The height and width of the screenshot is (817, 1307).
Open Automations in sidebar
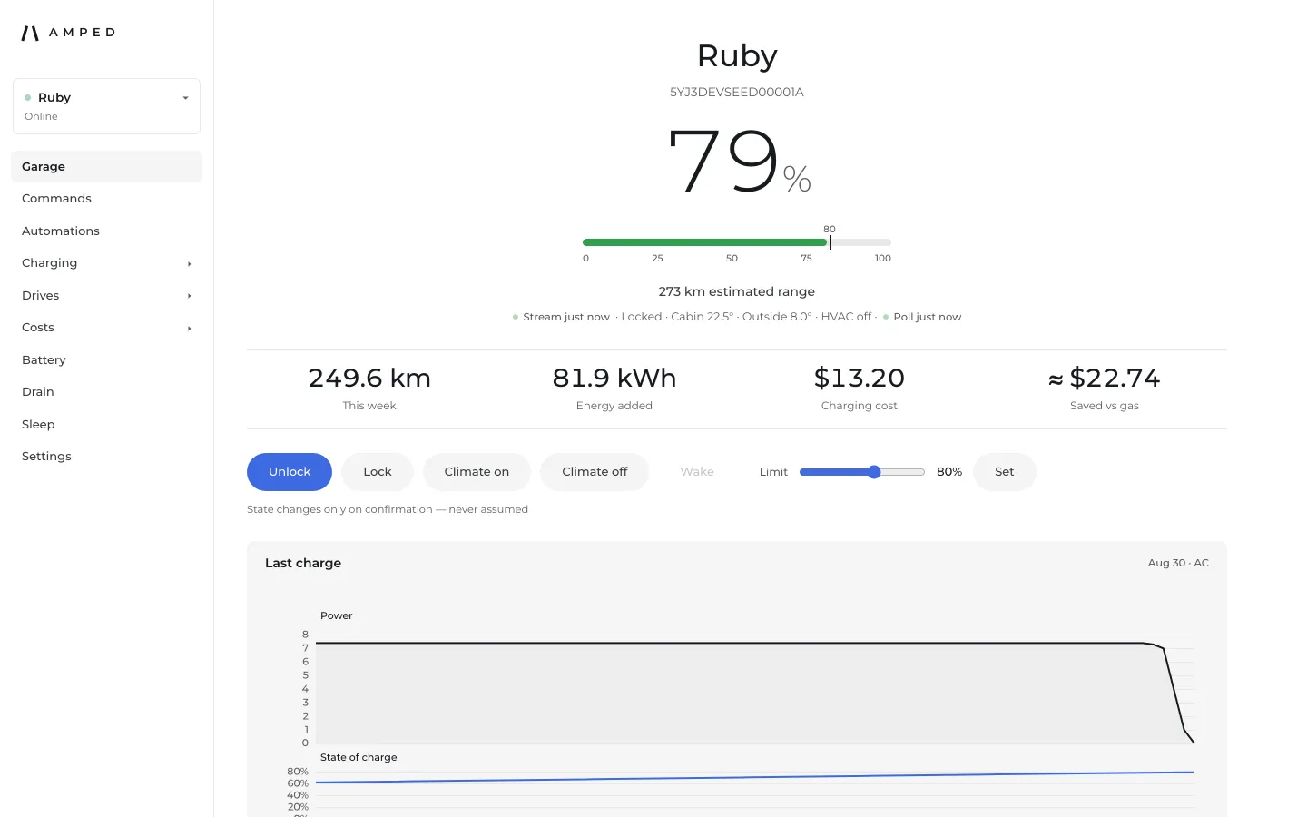coord(106,231)
